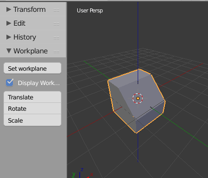
Task: Expand the Transform panel
Action: point(8,9)
